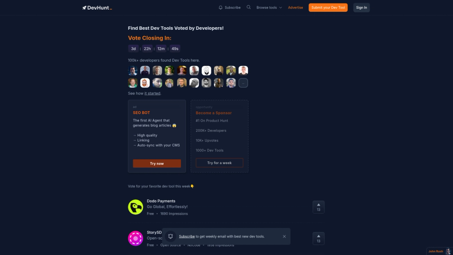
Task: Click Submit your Dev Tool button
Action: [328, 8]
